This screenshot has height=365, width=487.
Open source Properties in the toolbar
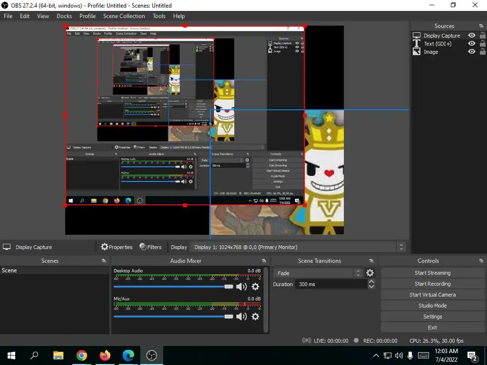coord(117,247)
